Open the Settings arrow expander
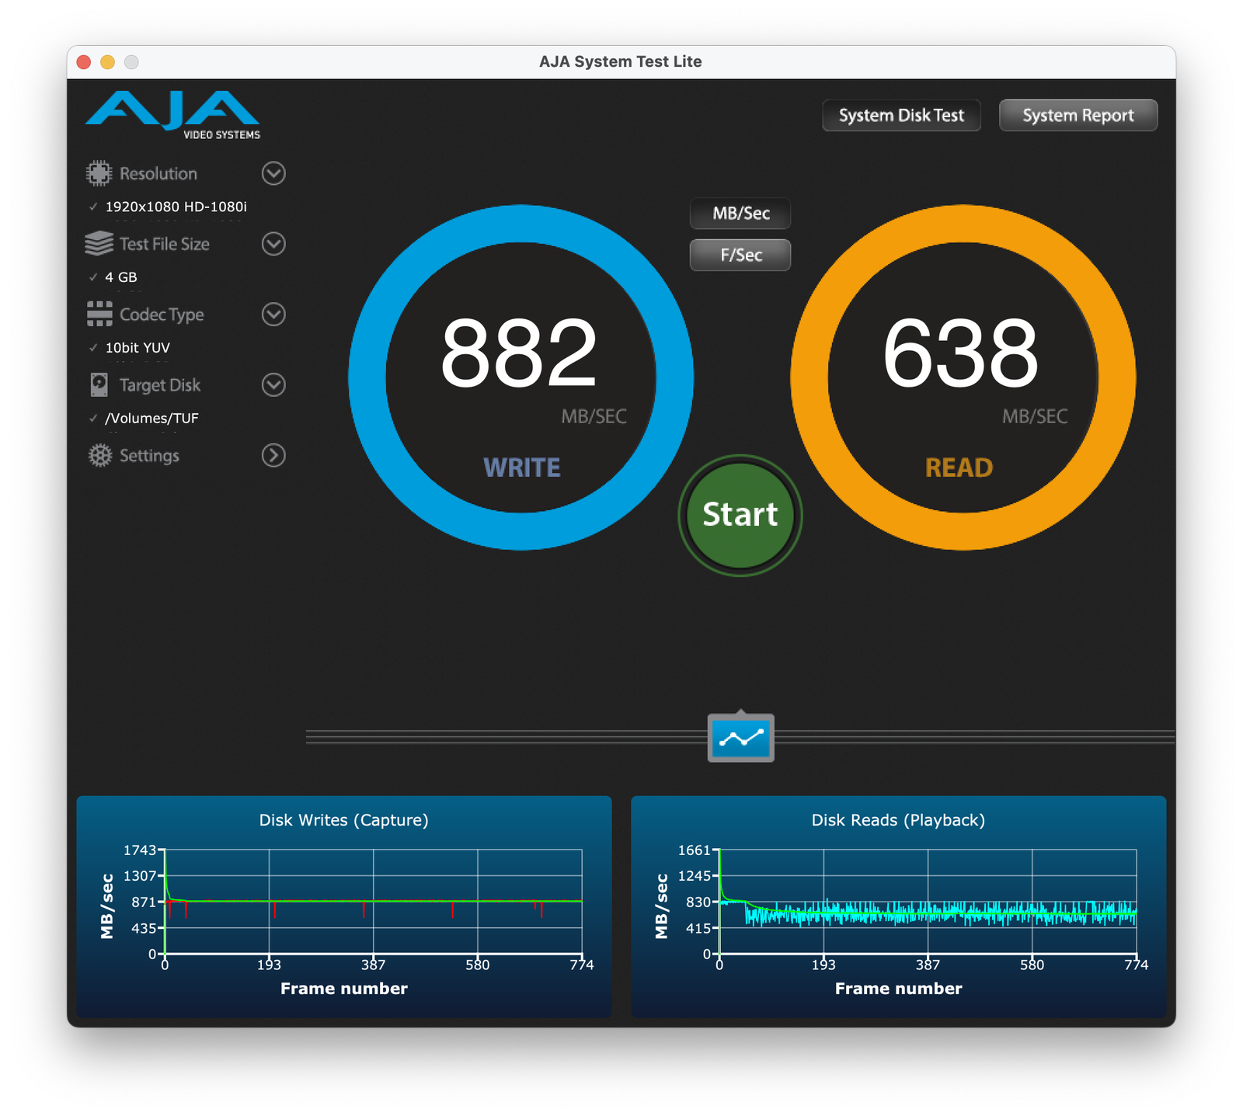Image resolution: width=1243 pixels, height=1116 pixels. click(273, 455)
